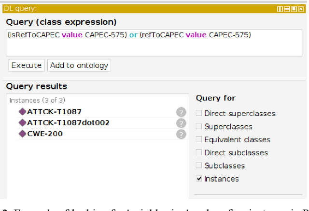Screen dimensions: 309x211
Task: Click the purple diamond icon beside CWE-200
Action: tap(22, 134)
